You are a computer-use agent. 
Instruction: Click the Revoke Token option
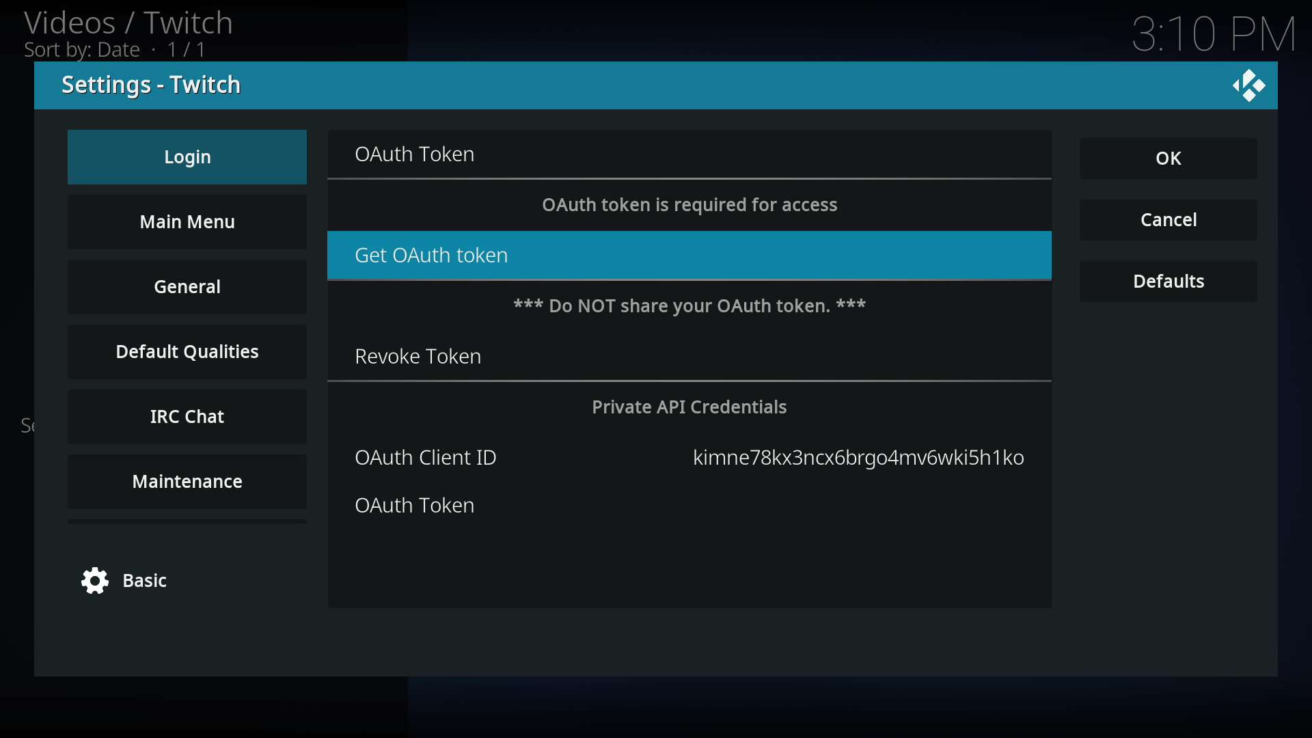(418, 356)
